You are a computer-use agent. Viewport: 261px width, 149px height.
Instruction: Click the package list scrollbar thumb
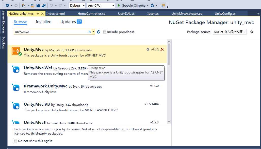coord(169,54)
